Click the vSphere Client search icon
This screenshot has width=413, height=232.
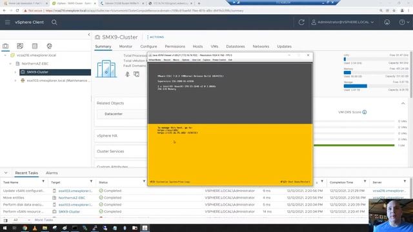(54, 23)
